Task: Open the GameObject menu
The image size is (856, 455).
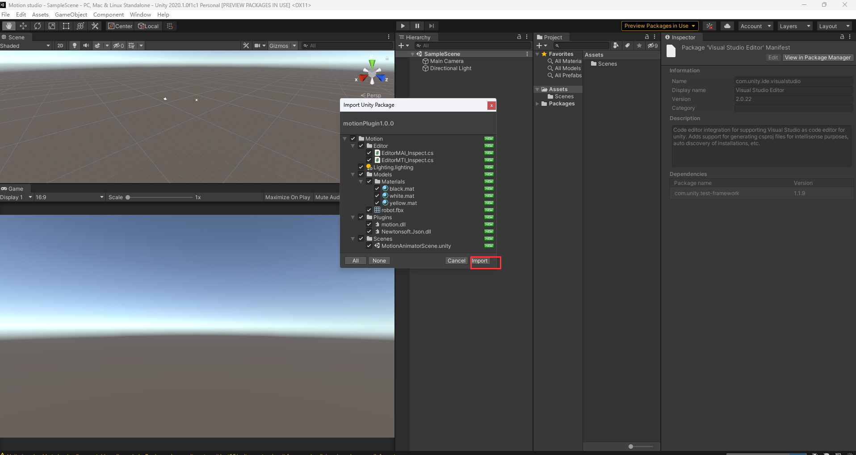Action: pos(71,15)
